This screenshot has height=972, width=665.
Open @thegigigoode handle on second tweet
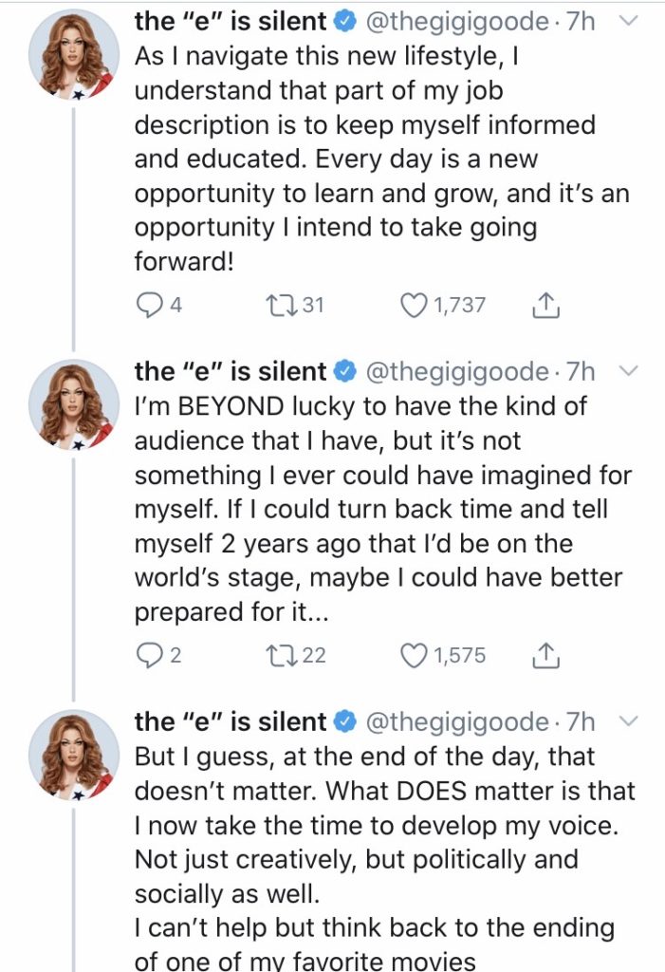click(x=456, y=371)
